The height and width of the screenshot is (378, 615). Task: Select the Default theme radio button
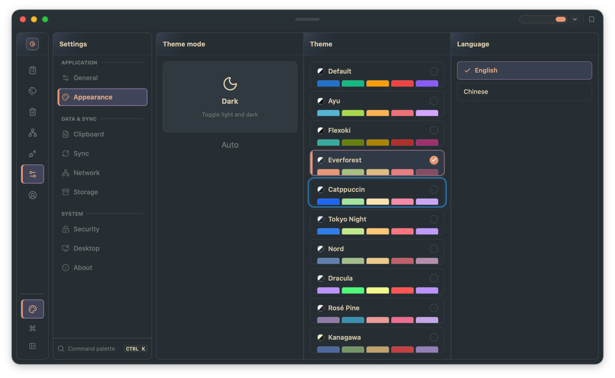pyautogui.click(x=434, y=71)
